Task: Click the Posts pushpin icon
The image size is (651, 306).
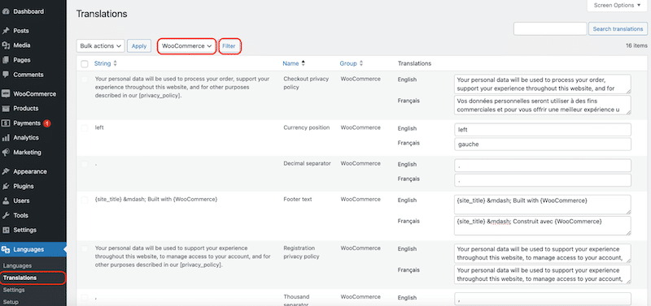Action: pyautogui.click(x=6, y=31)
